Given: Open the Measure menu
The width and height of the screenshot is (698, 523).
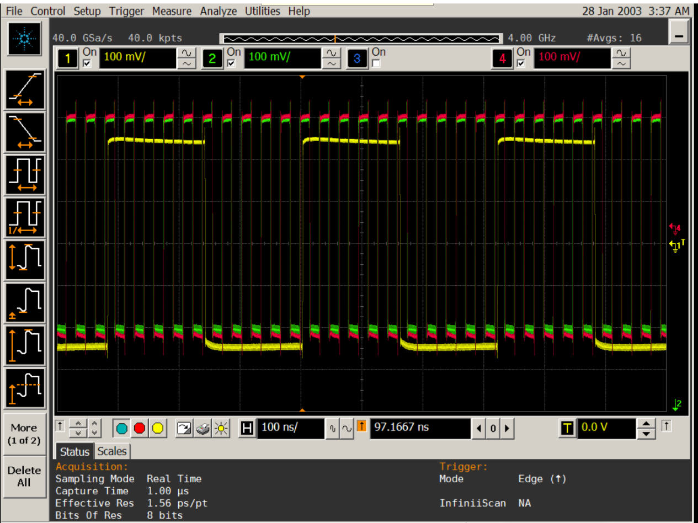Looking at the screenshot, I should (172, 11).
